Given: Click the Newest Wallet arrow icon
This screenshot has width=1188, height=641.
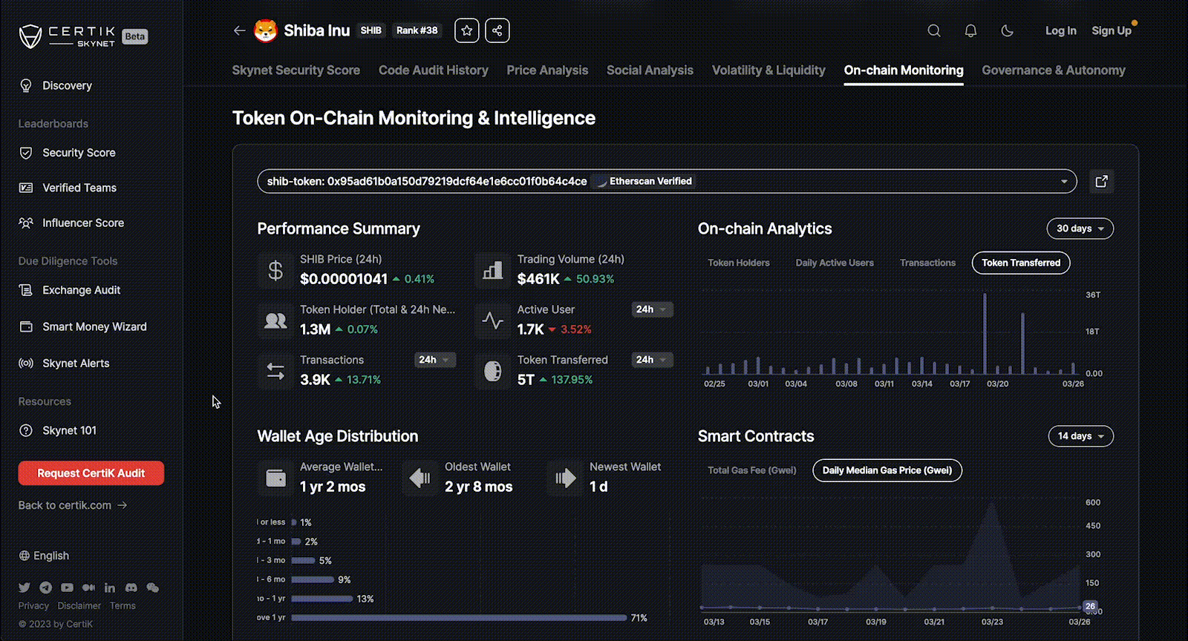Looking at the screenshot, I should tap(565, 478).
